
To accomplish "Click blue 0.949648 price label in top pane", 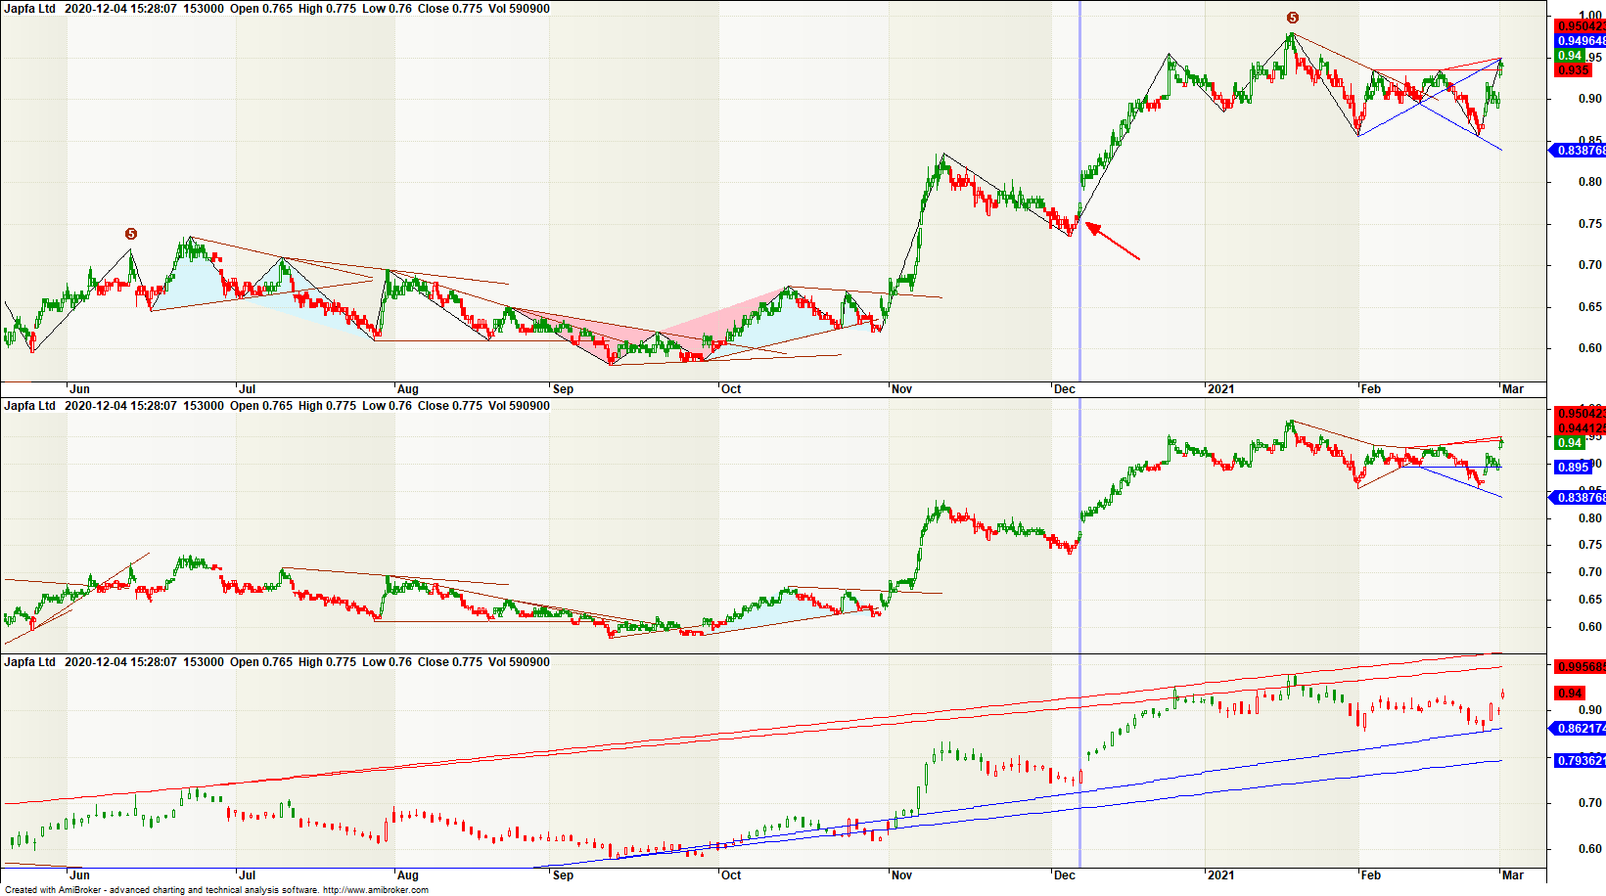I will (x=1581, y=41).
